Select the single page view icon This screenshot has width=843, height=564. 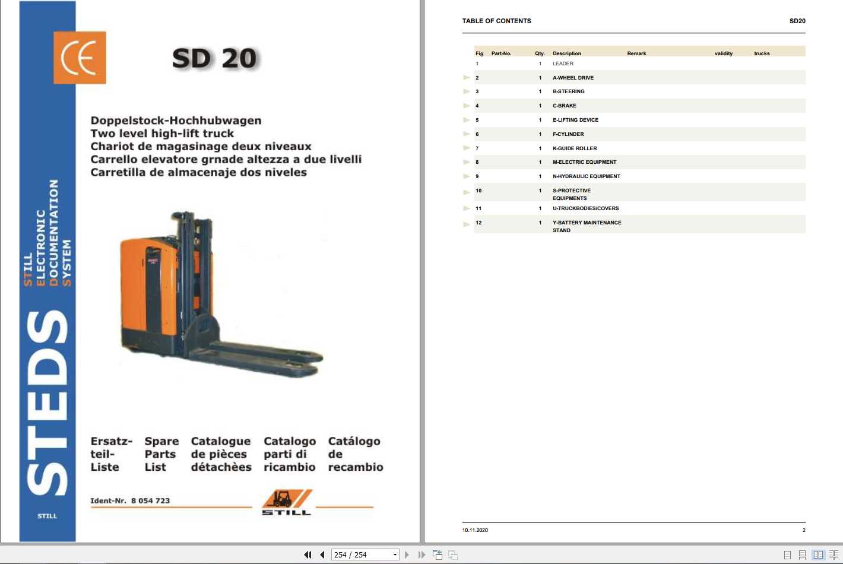[x=788, y=555]
